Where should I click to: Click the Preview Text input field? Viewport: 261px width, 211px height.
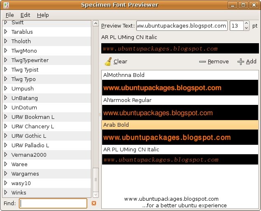coord(182,26)
